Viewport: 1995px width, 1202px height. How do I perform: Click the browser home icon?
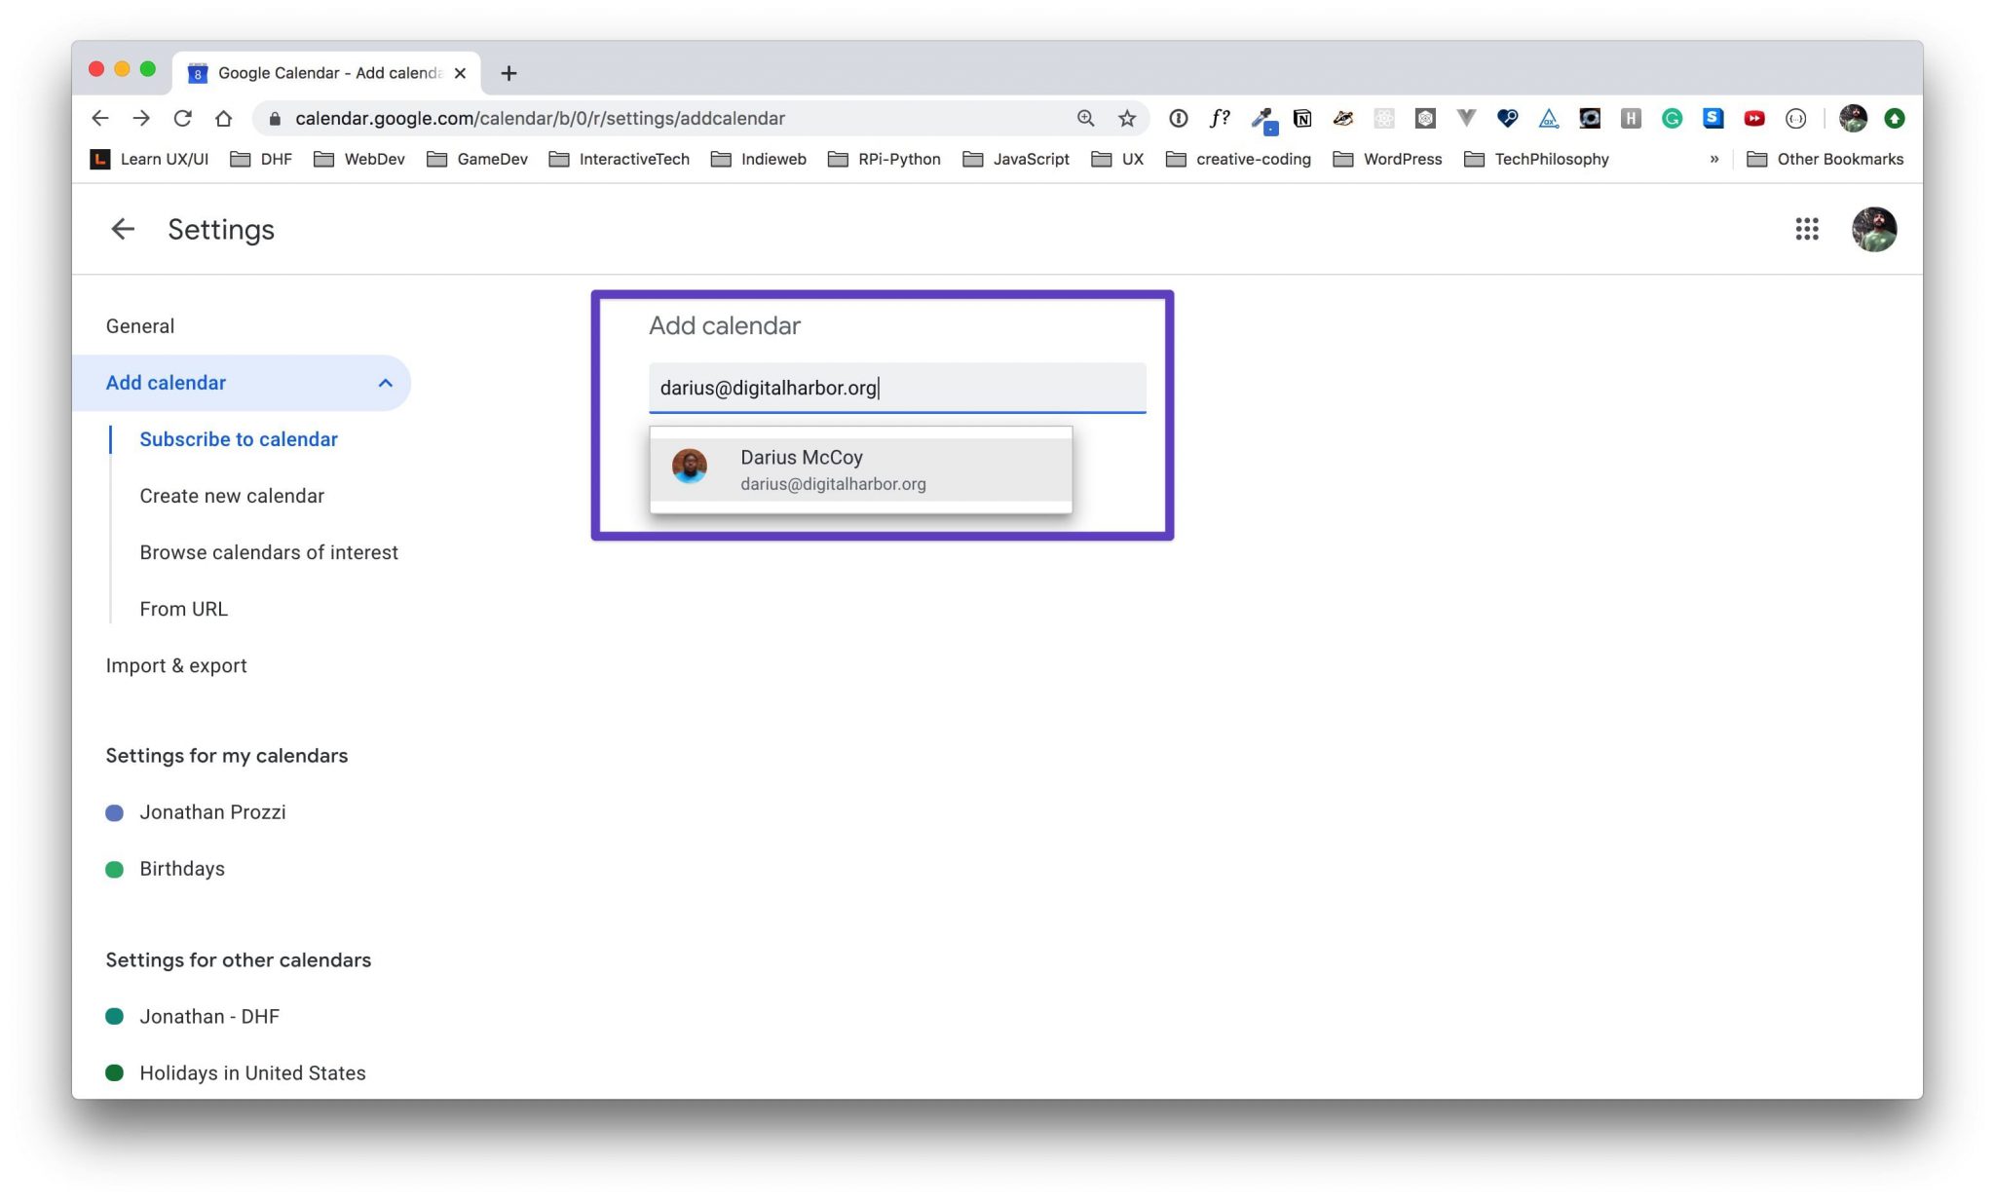[223, 118]
